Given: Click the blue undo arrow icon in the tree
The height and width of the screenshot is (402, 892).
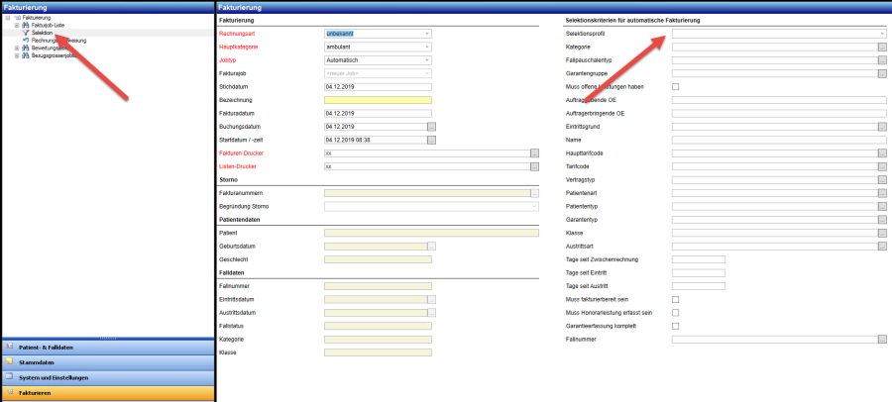Looking at the screenshot, I should (25, 41).
